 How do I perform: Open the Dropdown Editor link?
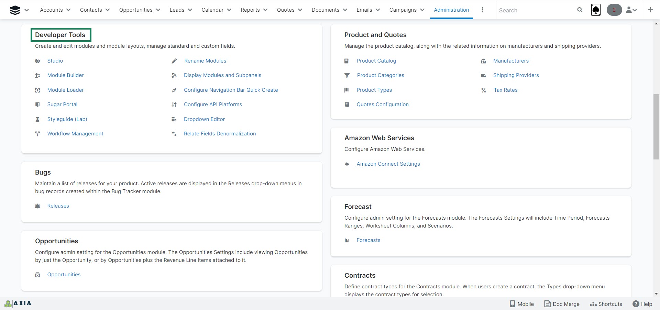[x=204, y=119]
